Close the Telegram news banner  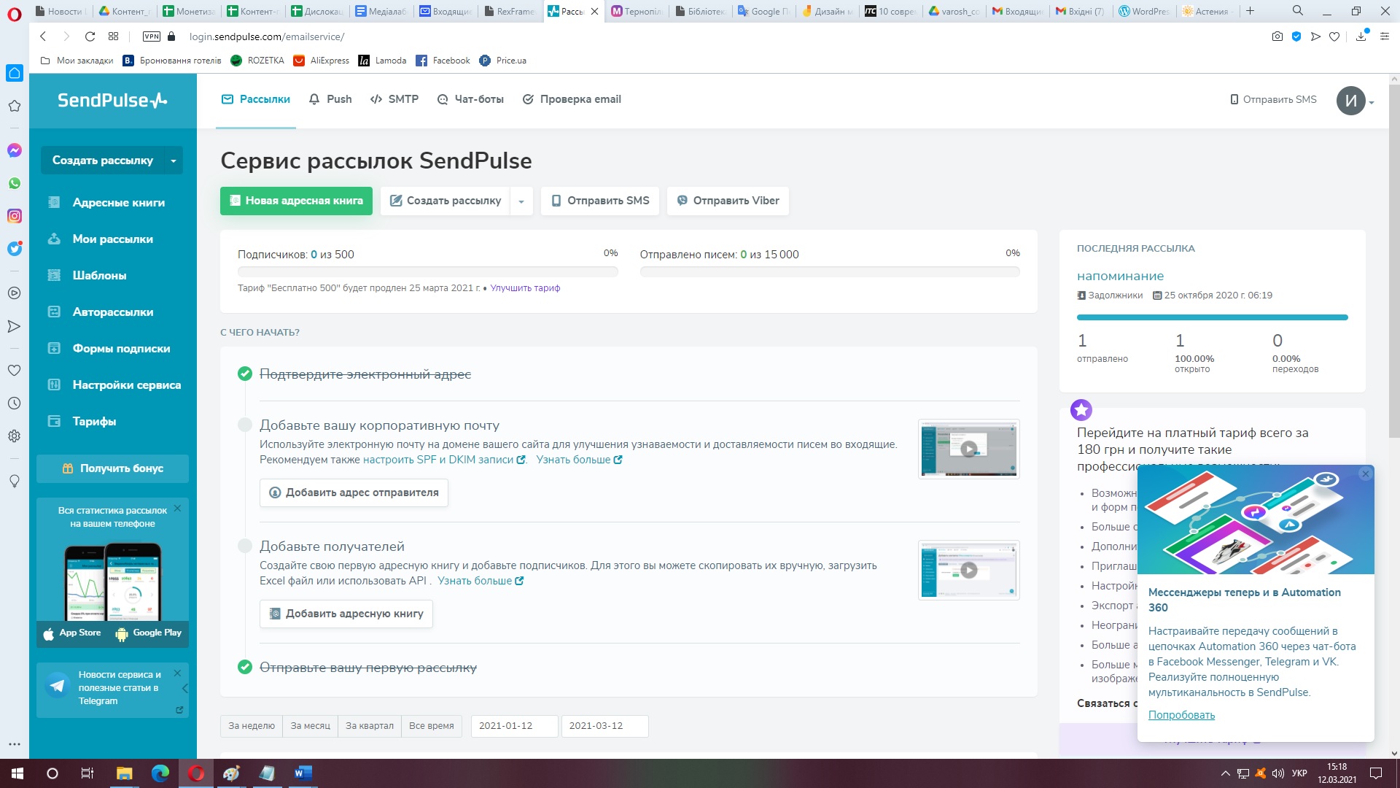[177, 673]
